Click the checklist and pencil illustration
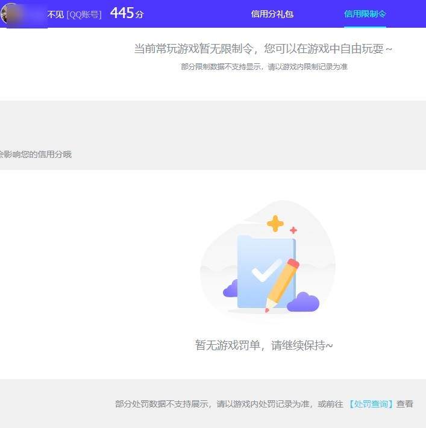 [x=268, y=262]
